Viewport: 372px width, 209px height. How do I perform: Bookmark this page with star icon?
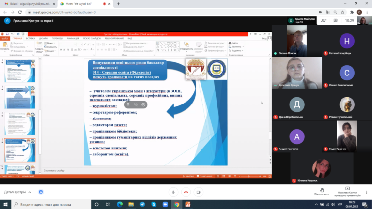coord(342,12)
